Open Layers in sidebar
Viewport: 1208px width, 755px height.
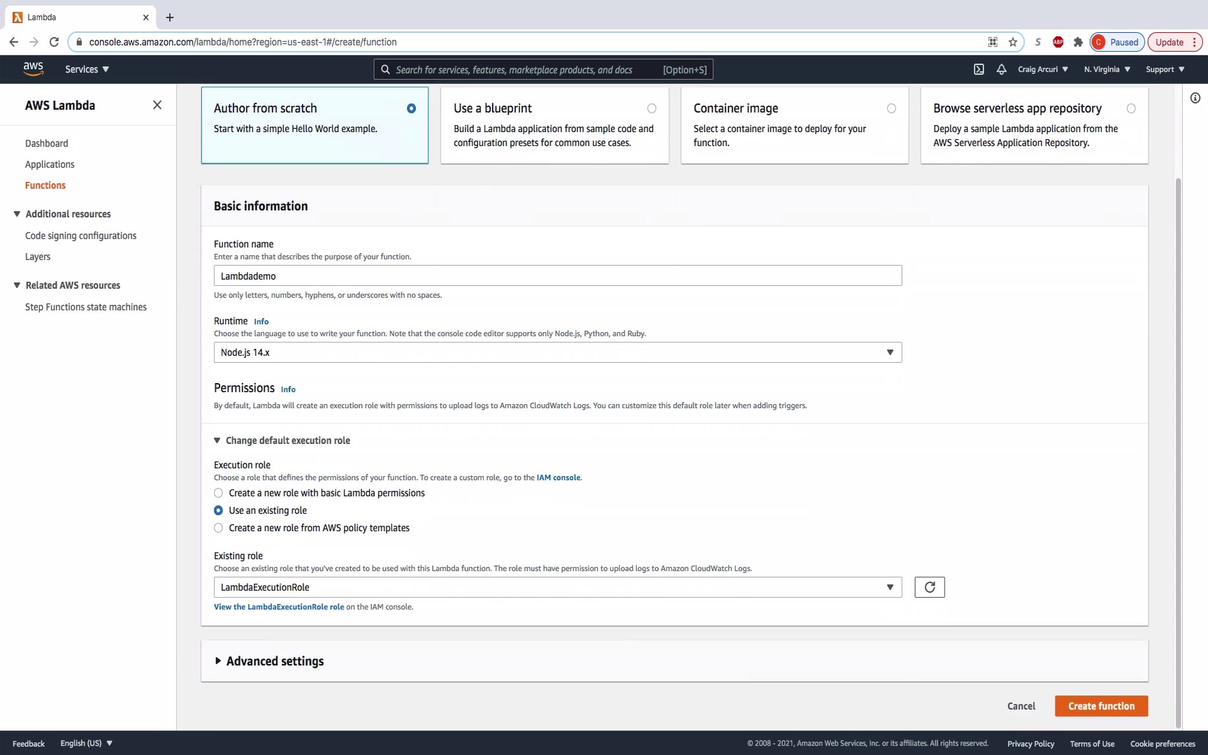[x=38, y=257]
